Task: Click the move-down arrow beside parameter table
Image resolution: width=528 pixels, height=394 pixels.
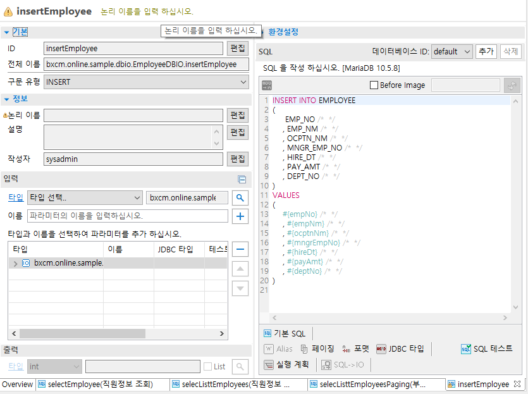Action: [x=240, y=288]
